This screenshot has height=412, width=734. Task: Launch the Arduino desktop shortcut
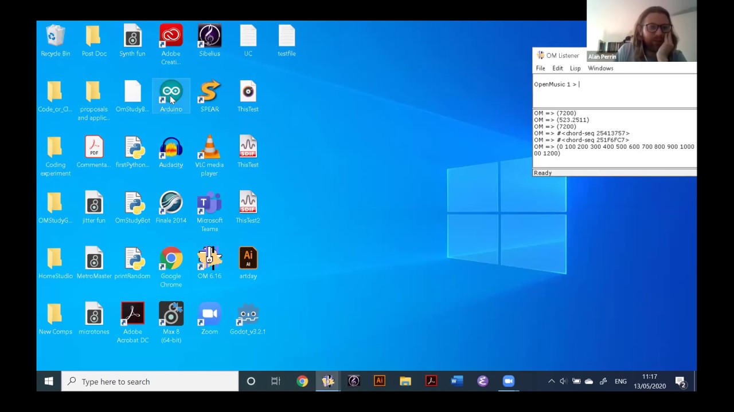tap(171, 96)
